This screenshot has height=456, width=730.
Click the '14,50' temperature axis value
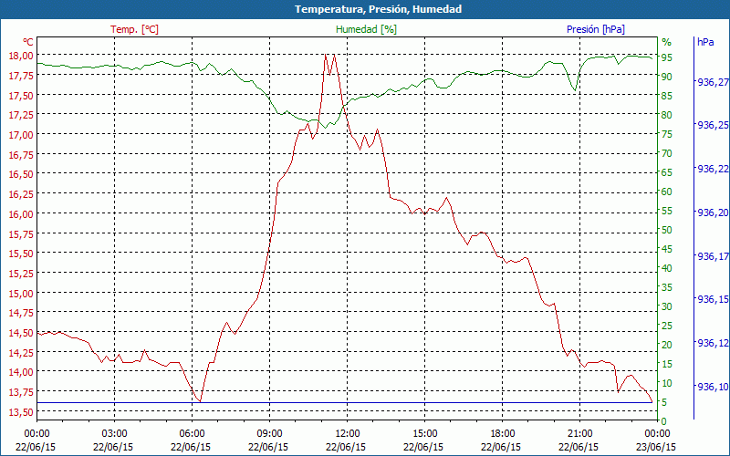21,333
